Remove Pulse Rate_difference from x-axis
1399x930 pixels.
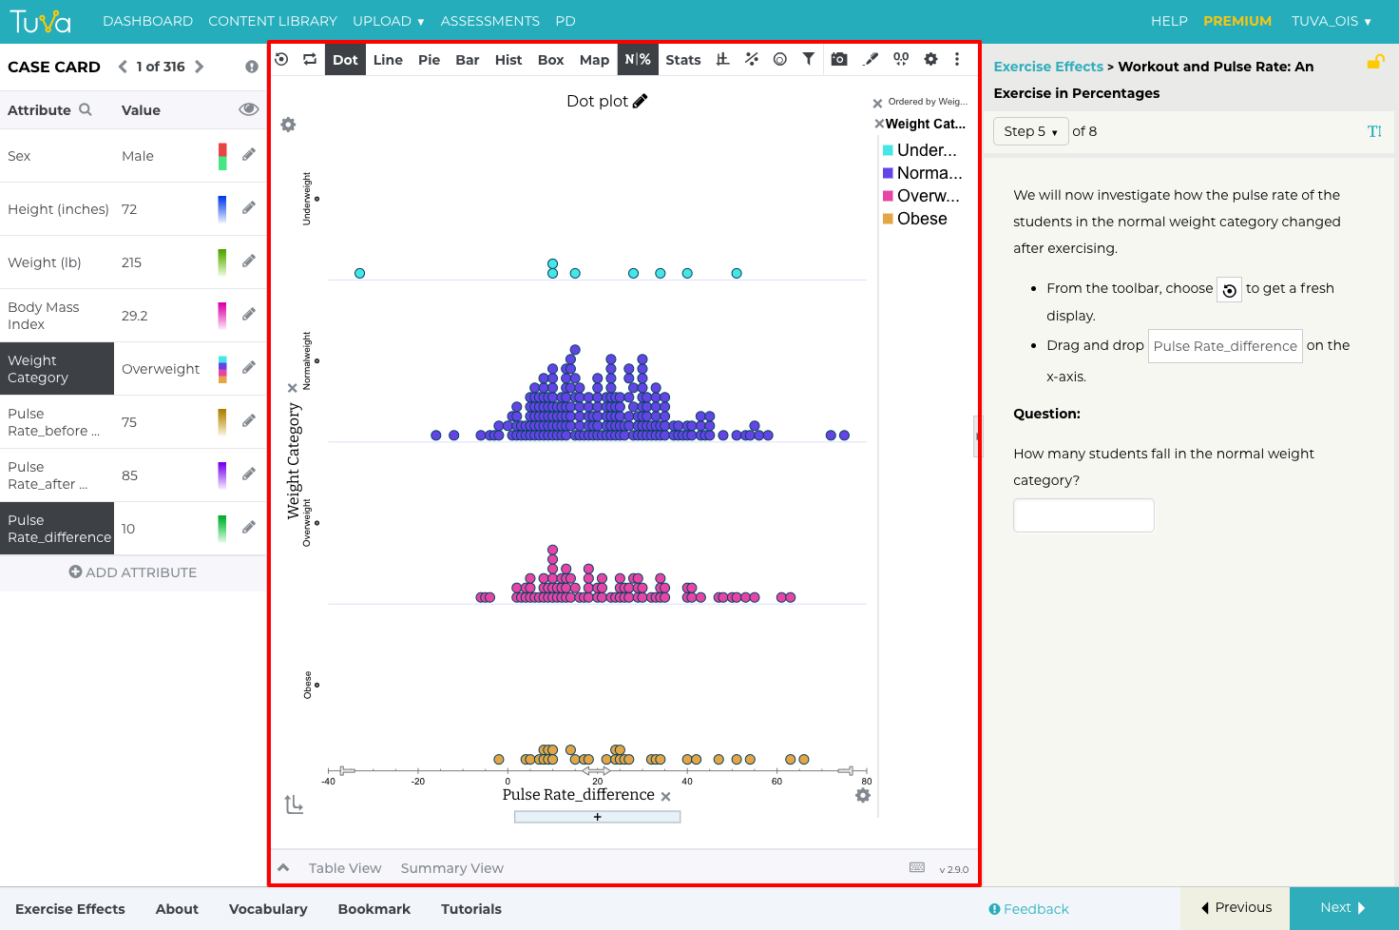pos(666,797)
